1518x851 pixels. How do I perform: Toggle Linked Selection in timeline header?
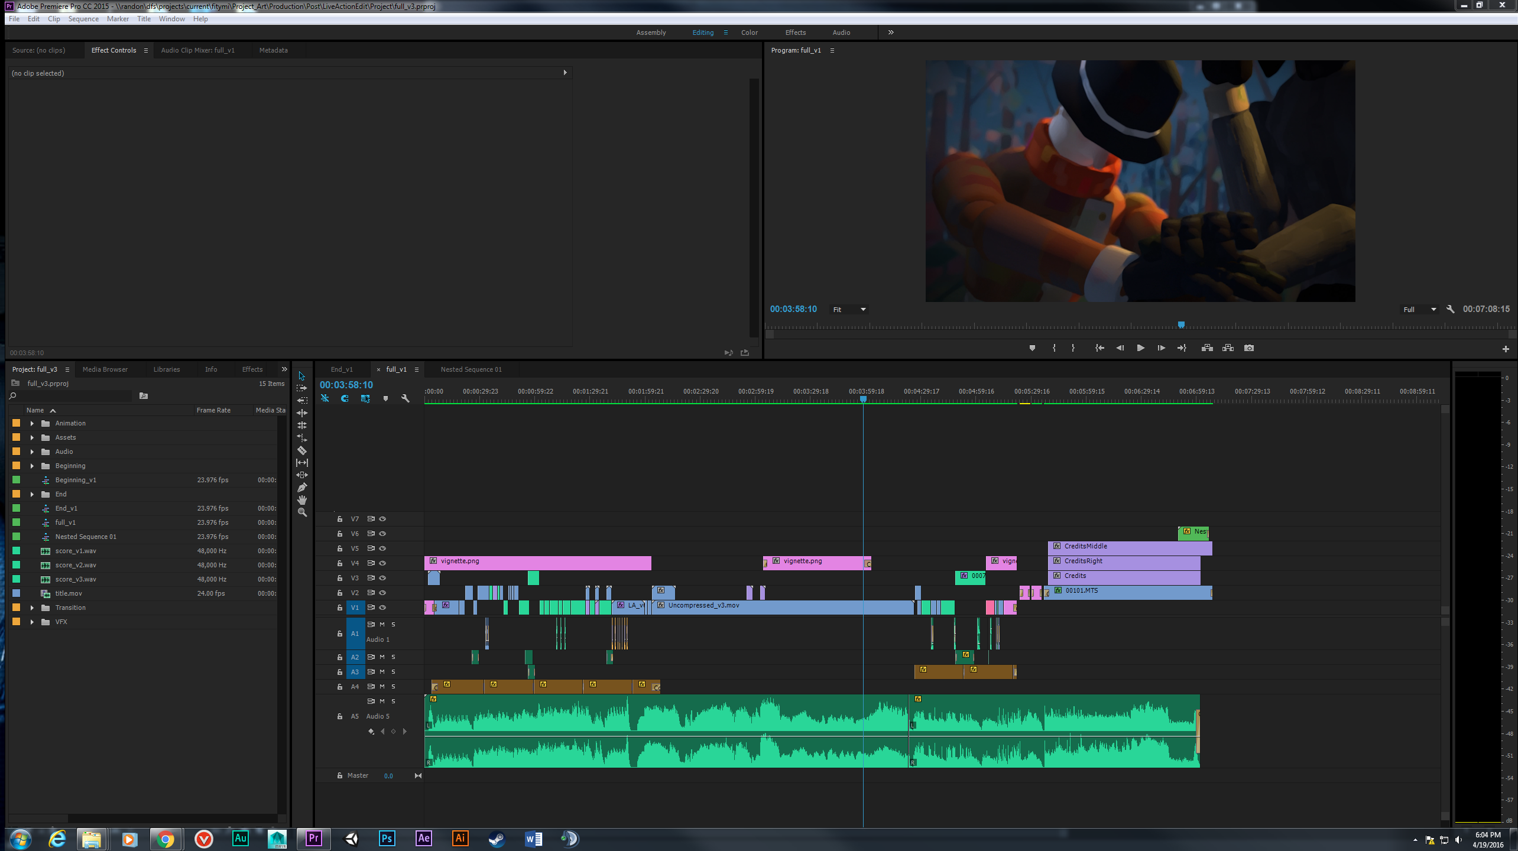[365, 399]
